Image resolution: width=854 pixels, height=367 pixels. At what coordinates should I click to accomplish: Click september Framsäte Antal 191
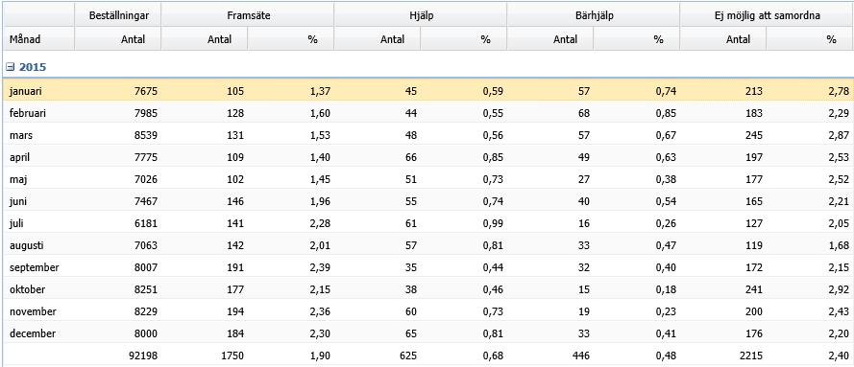234,267
